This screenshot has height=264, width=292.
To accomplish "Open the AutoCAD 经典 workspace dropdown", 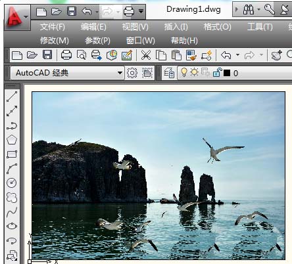I will tap(67, 73).
